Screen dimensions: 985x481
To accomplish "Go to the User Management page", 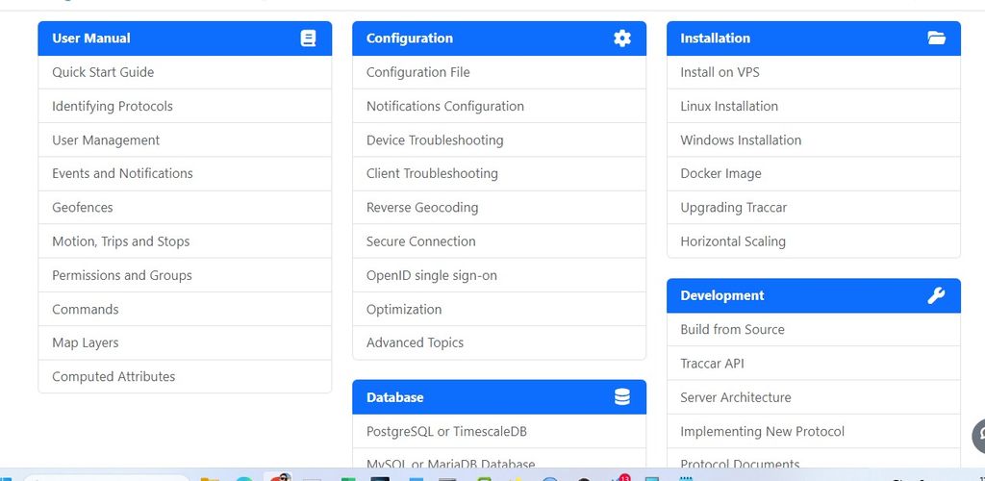I will click(185, 140).
